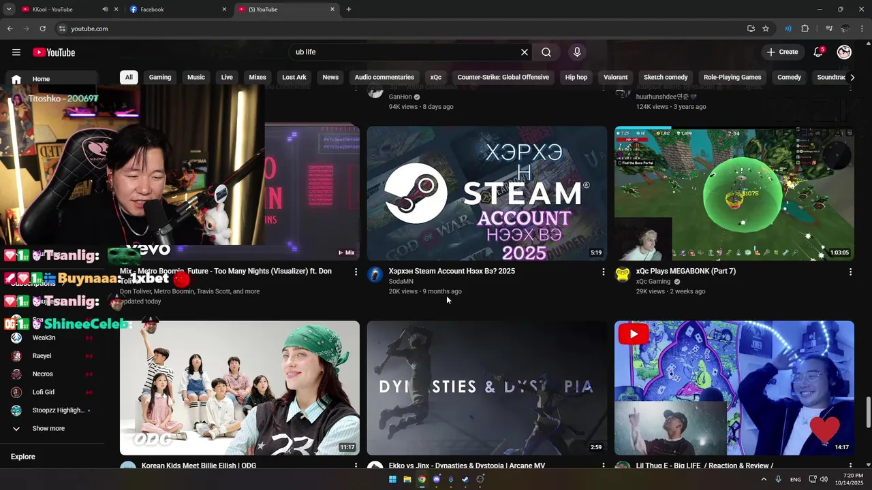Select the Hip hop filter chip
This screenshot has width=872, height=490.
coord(576,77)
